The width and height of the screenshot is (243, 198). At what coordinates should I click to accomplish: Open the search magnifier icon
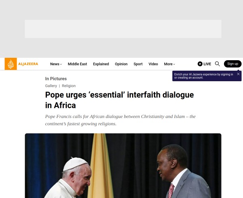click(x=217, y=64)
